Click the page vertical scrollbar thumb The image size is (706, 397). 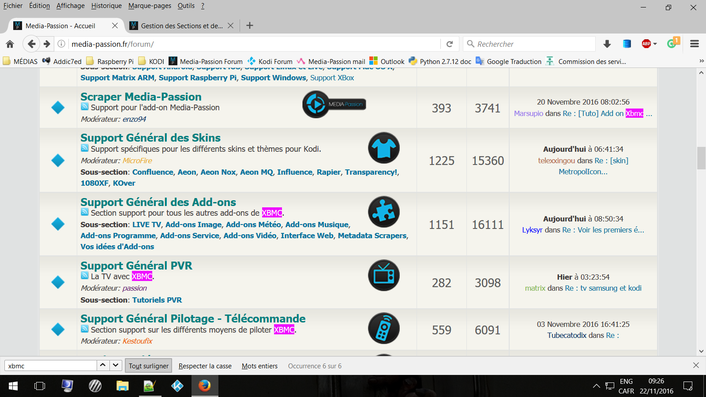pos(701,158)
